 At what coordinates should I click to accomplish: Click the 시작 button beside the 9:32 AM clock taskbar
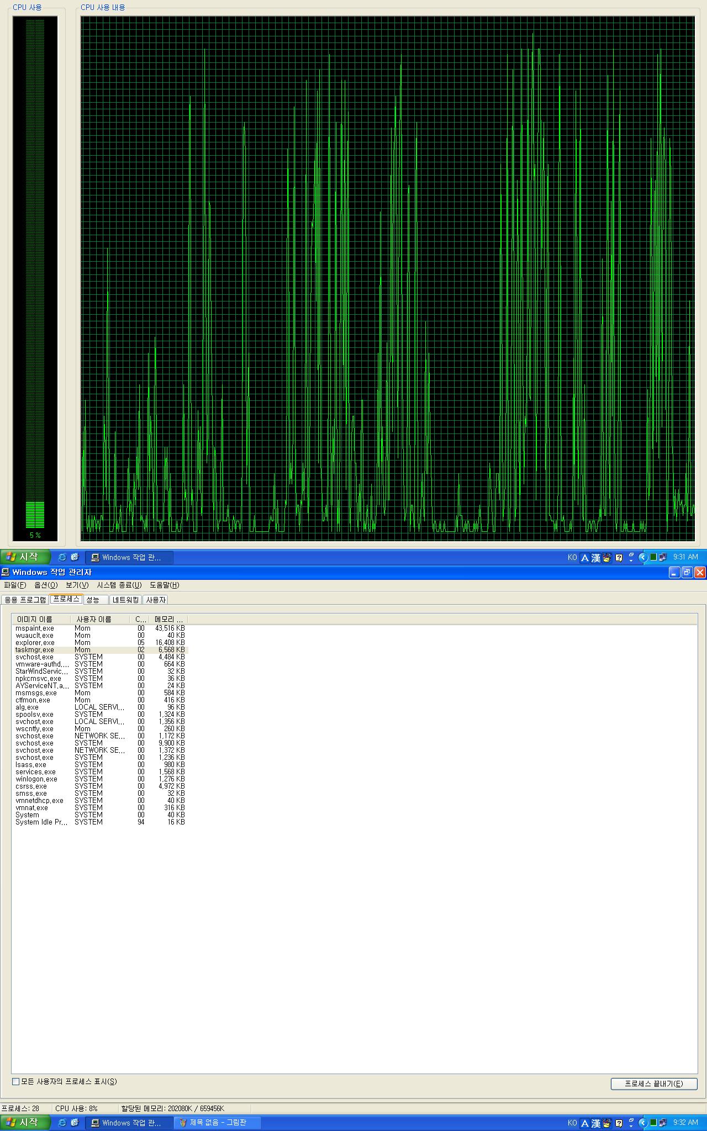click(x=25, y=1123)
